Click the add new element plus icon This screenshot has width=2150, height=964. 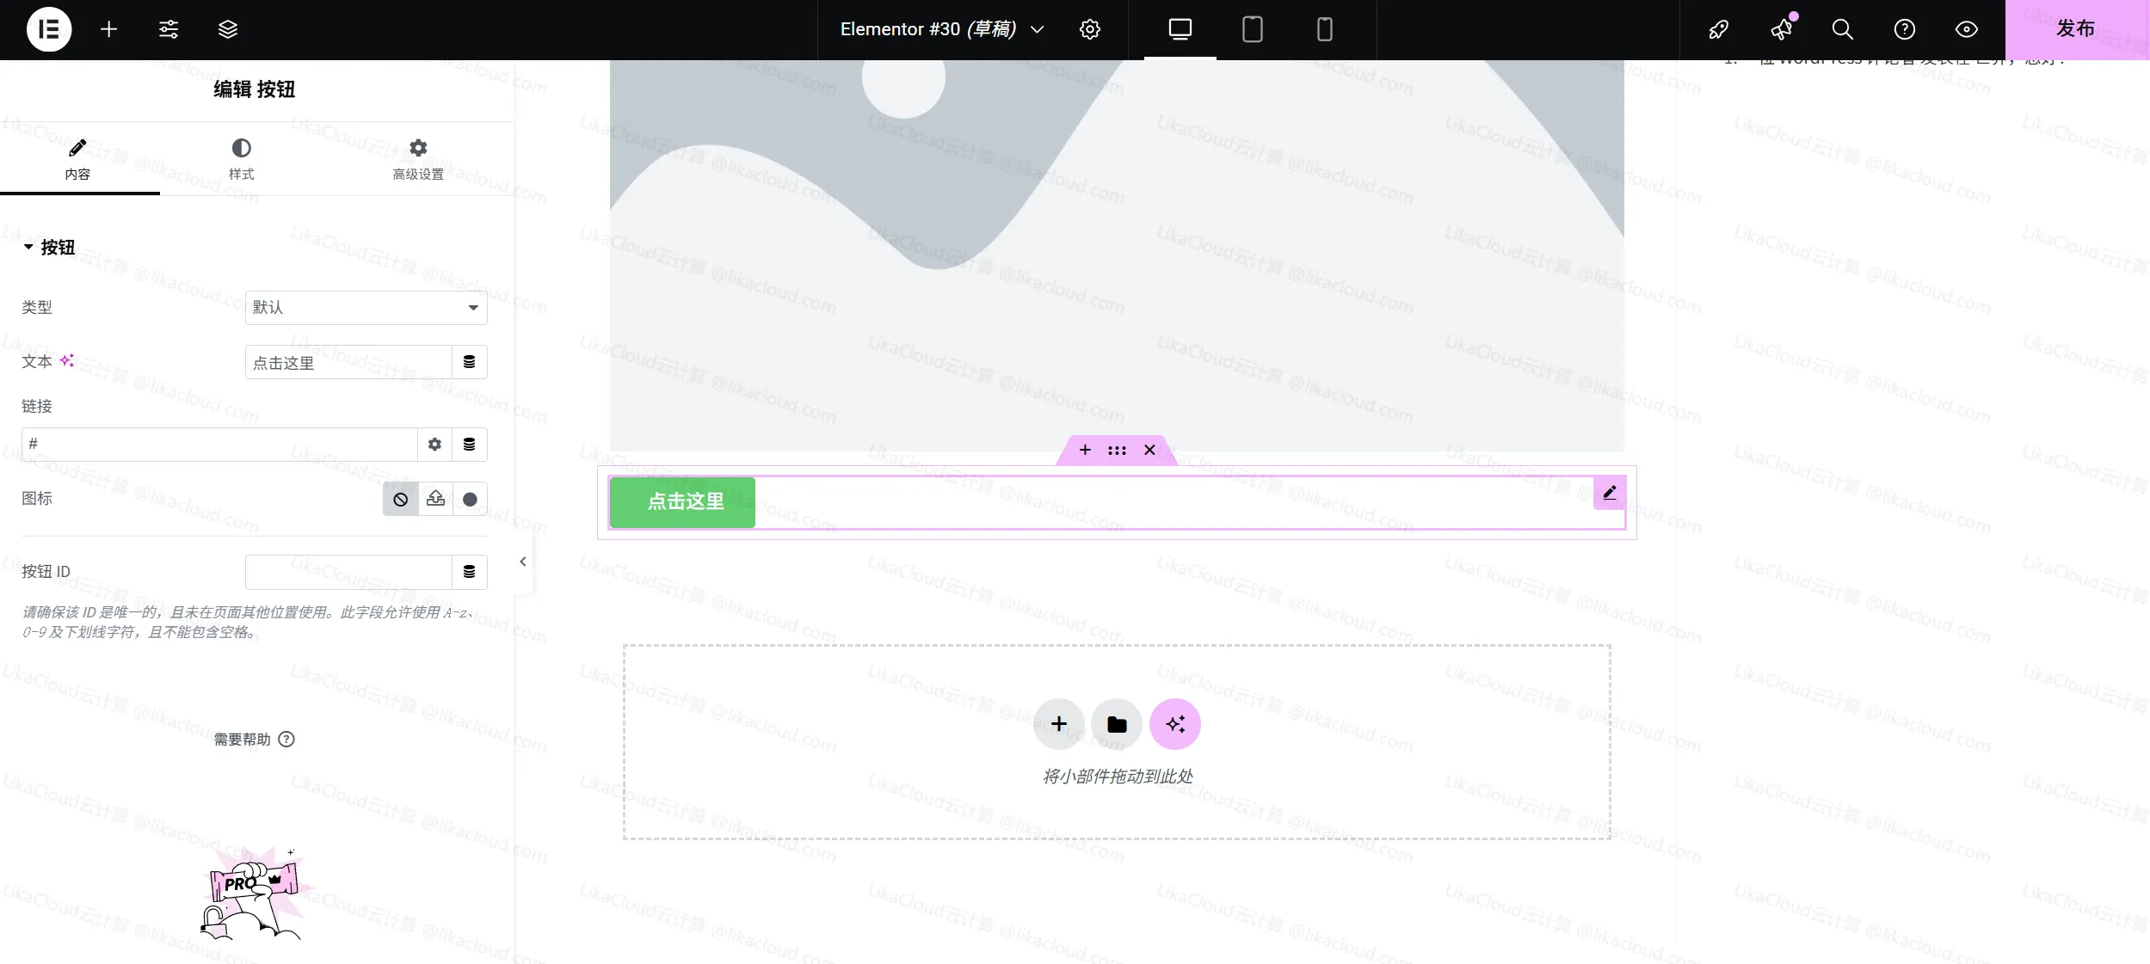(108, 29)
